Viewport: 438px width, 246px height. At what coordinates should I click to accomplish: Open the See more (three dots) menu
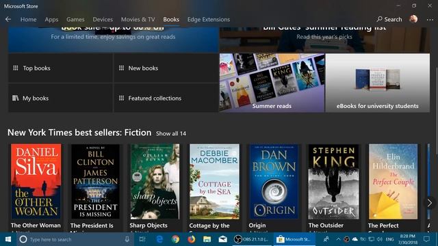coord(430,20)
